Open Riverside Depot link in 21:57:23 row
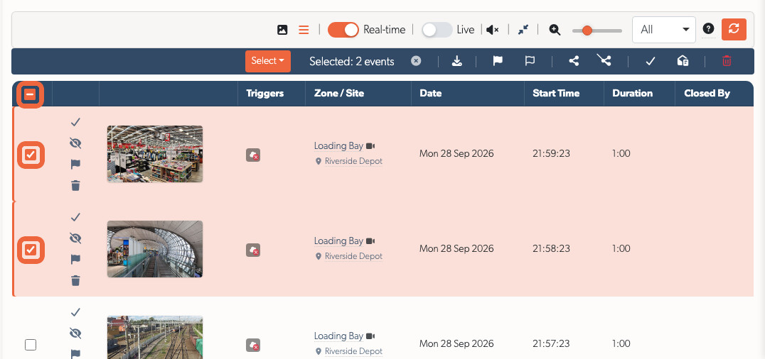The image size is (765, 359). click(x=353, y=351)
